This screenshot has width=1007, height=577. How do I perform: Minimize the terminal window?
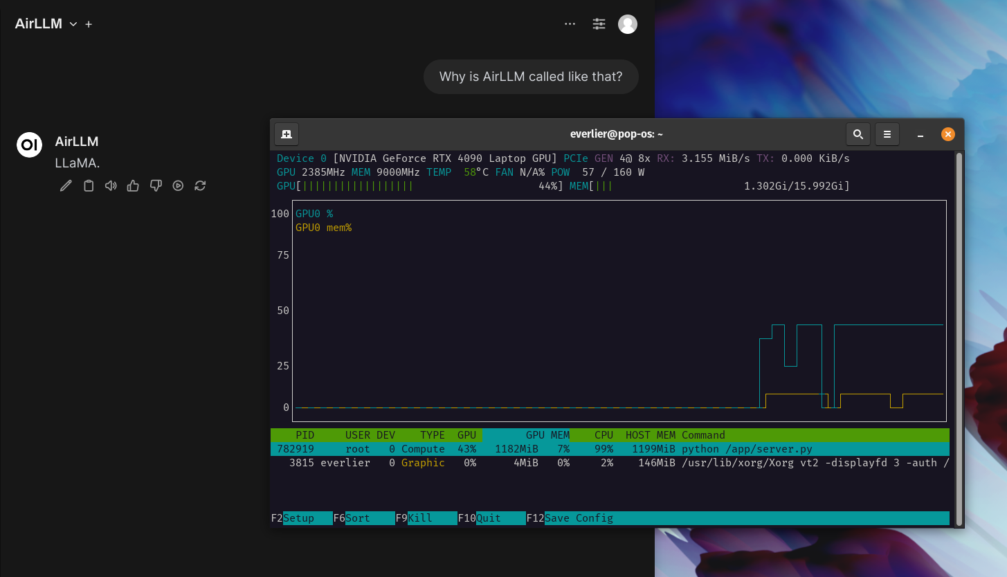click(x=920, y=134)
